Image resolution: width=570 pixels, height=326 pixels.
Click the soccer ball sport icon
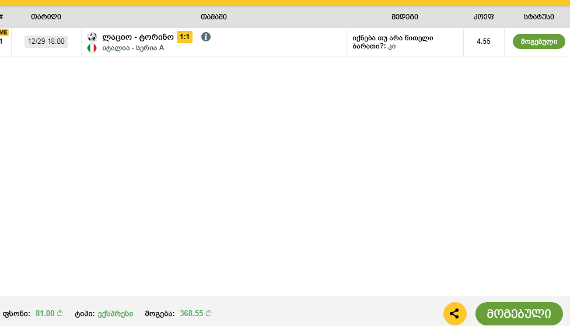(92, 37)
